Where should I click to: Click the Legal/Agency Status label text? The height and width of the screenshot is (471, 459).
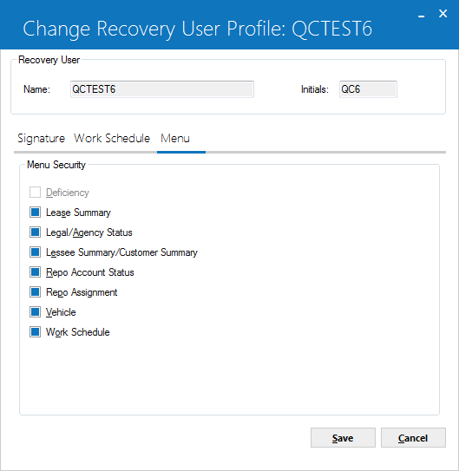click(x=89, y=232)
